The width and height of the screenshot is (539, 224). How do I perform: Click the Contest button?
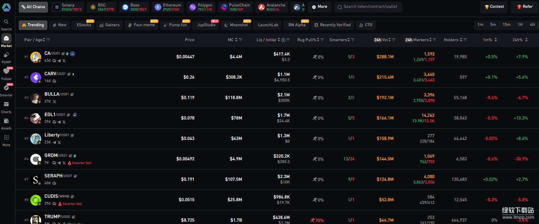pos(494,7)
